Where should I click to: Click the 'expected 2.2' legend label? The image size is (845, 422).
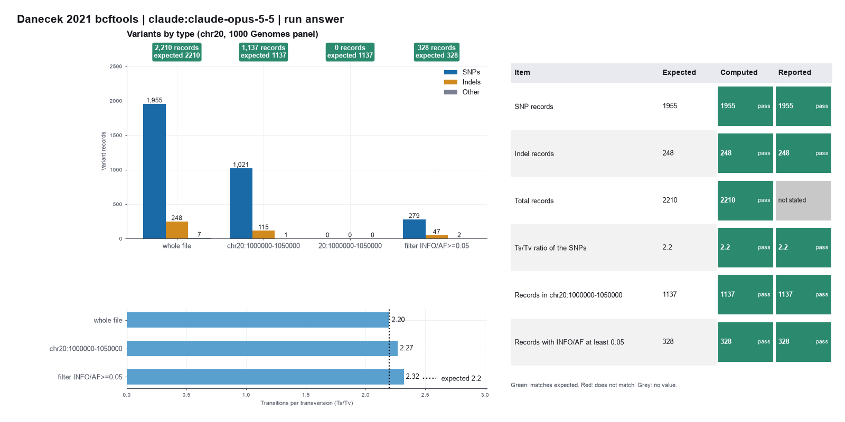pyautogui.click(x=461, y=378)
